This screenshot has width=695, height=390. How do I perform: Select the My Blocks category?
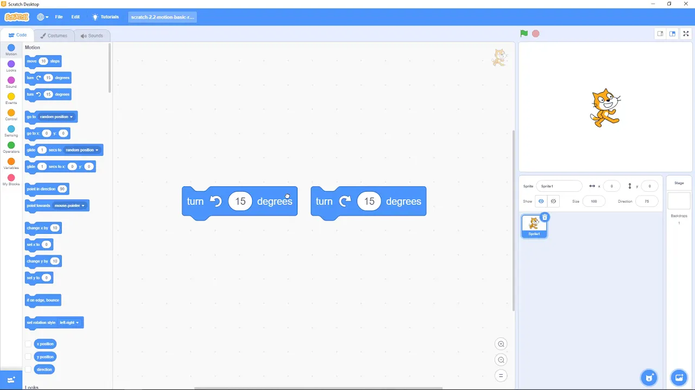(11, 180)
